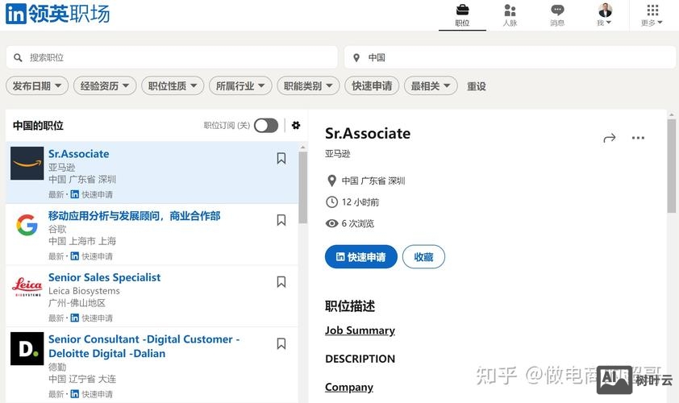Select the job details panel scrollbar
679x403 pixels.
click(672, 166)
